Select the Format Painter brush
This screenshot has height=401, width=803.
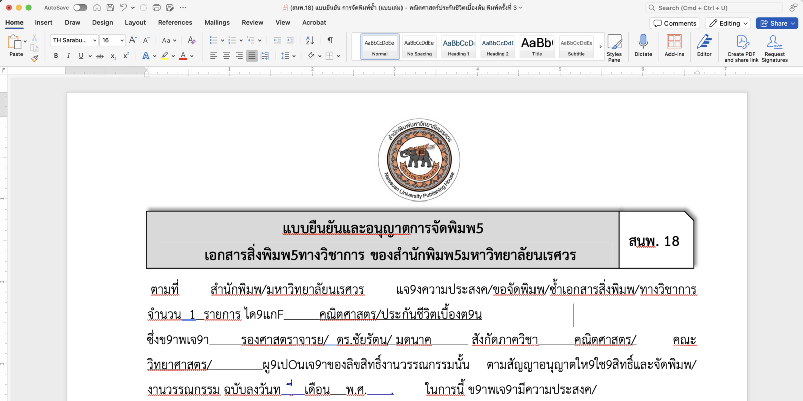pos(34,58)
